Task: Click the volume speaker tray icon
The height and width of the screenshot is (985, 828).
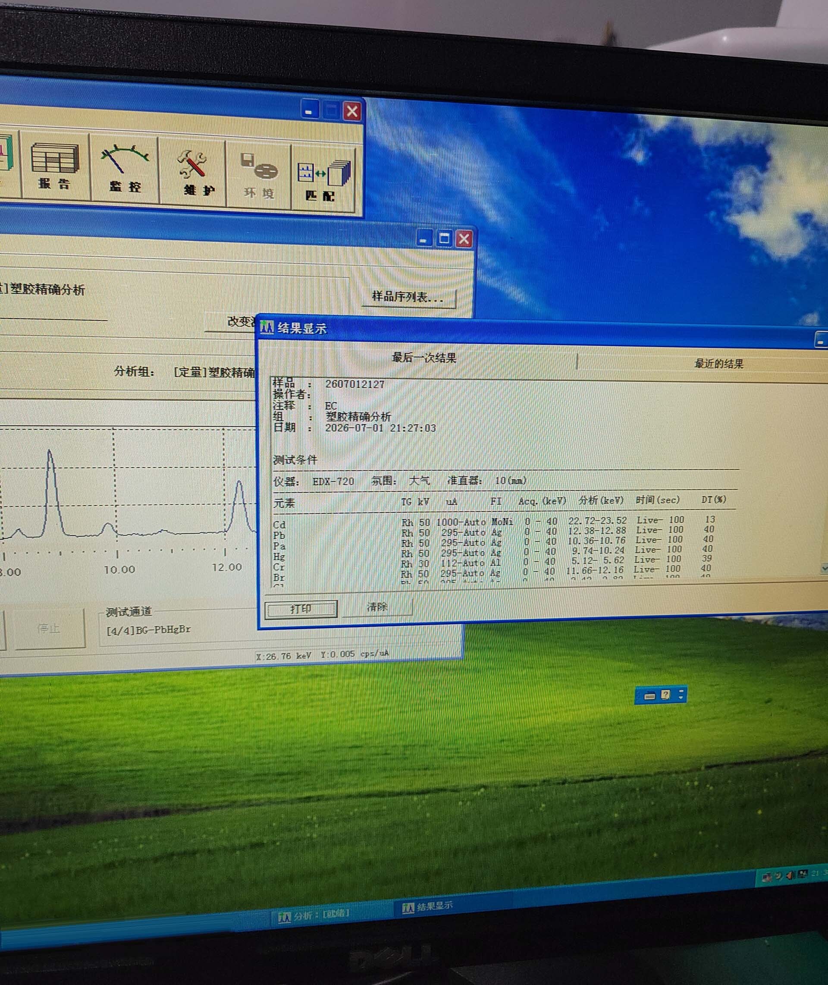Action: pos(790,875)
